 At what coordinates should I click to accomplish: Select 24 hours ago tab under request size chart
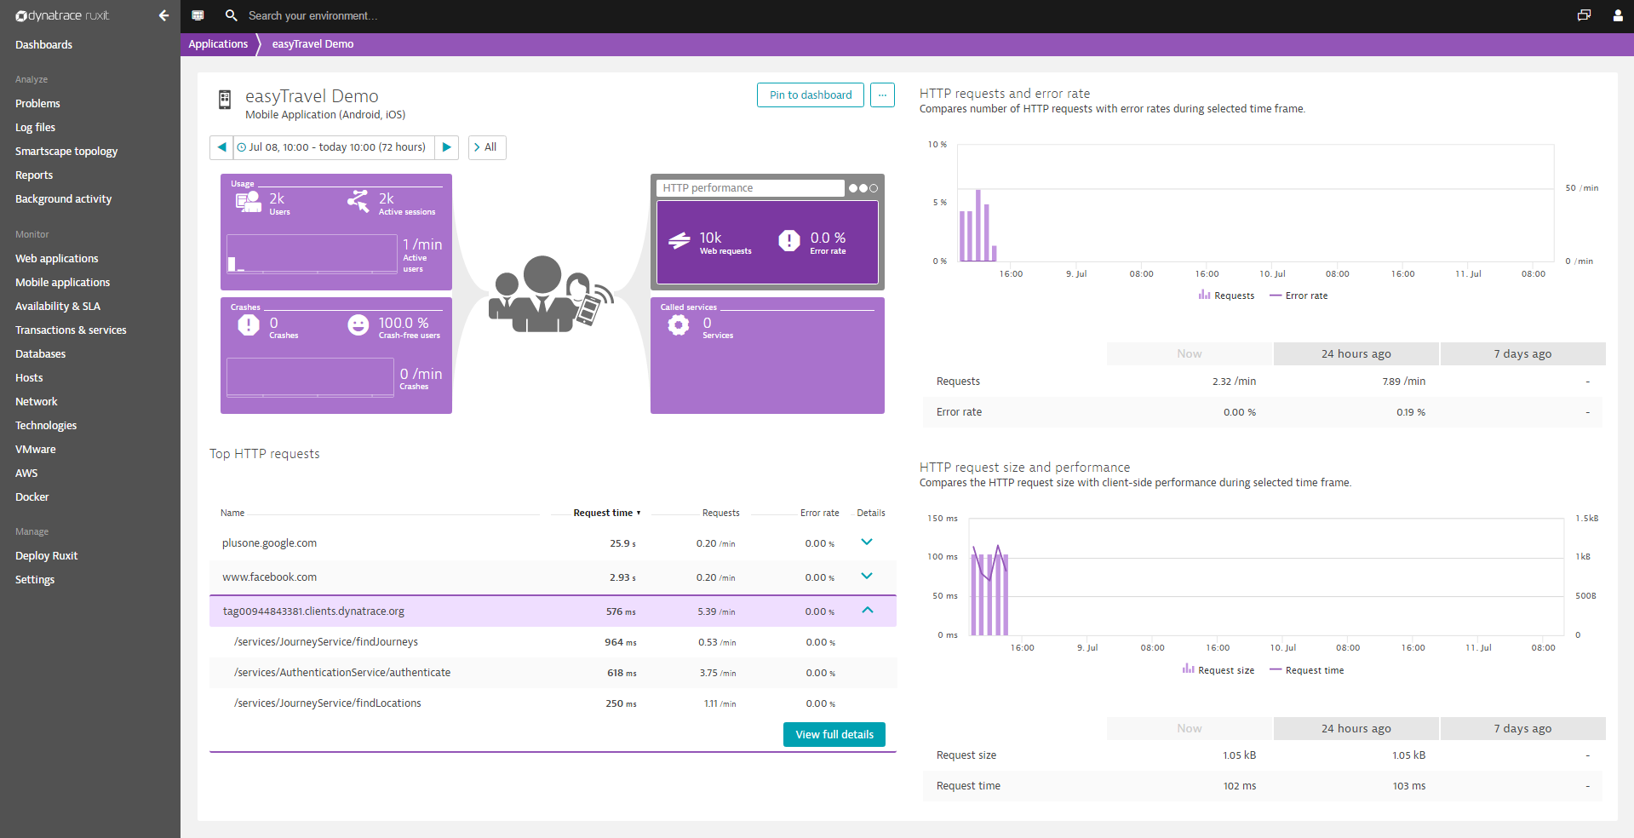[x=1356, y=728]
